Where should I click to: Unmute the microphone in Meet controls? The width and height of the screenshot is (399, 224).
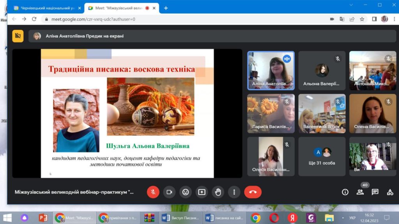[x=153, y=192]
